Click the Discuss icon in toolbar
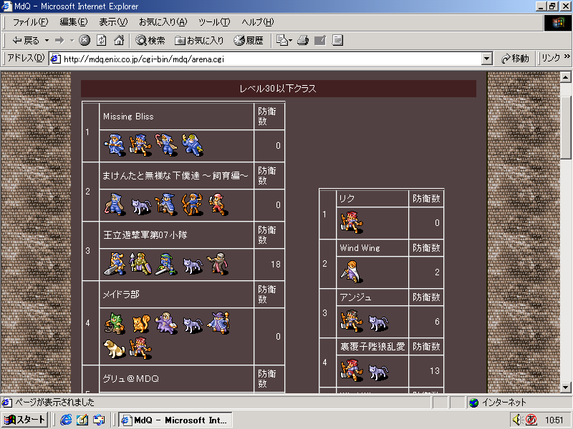Screen dimensions: 573x429 [x=337, y=40]
